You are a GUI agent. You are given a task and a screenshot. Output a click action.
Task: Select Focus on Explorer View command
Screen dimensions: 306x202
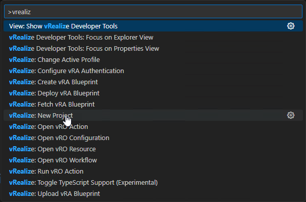[153, 37]
